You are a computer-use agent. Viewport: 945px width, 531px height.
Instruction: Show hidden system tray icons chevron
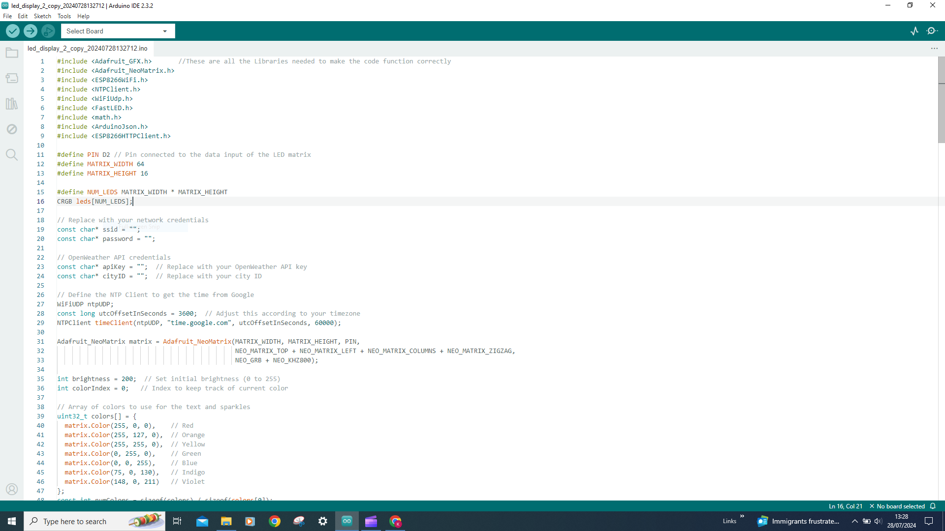855,521
